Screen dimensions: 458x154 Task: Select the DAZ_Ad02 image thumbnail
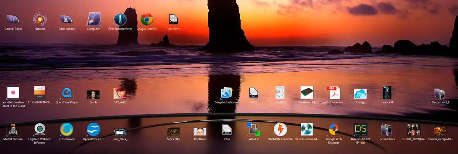click(120, 93)
